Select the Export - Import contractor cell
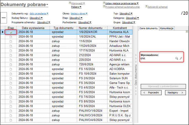The width and height of the screenshot is (189, 125). click(x=120, y=111)
